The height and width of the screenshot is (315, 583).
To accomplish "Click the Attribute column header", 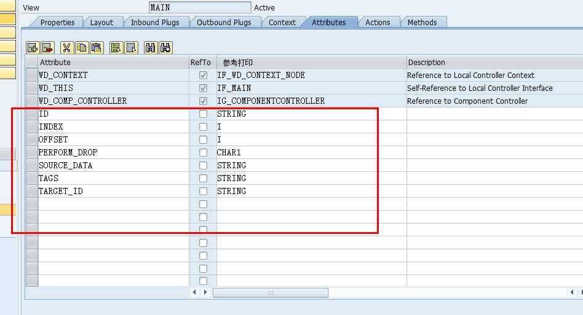I will coord(113,63).
